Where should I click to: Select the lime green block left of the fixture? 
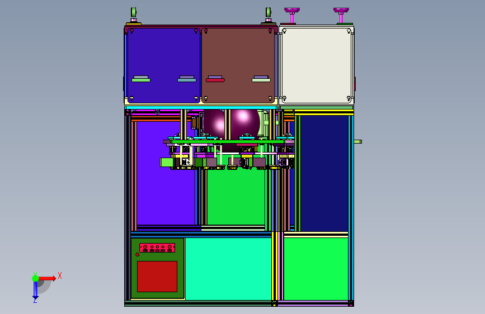click(x=166, y=162)
